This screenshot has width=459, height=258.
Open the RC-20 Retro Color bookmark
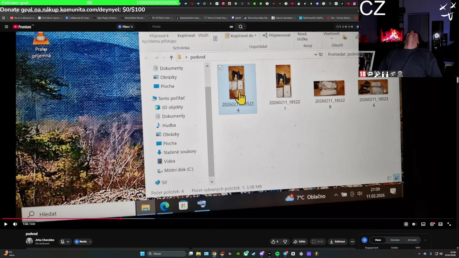click(160, 18)
